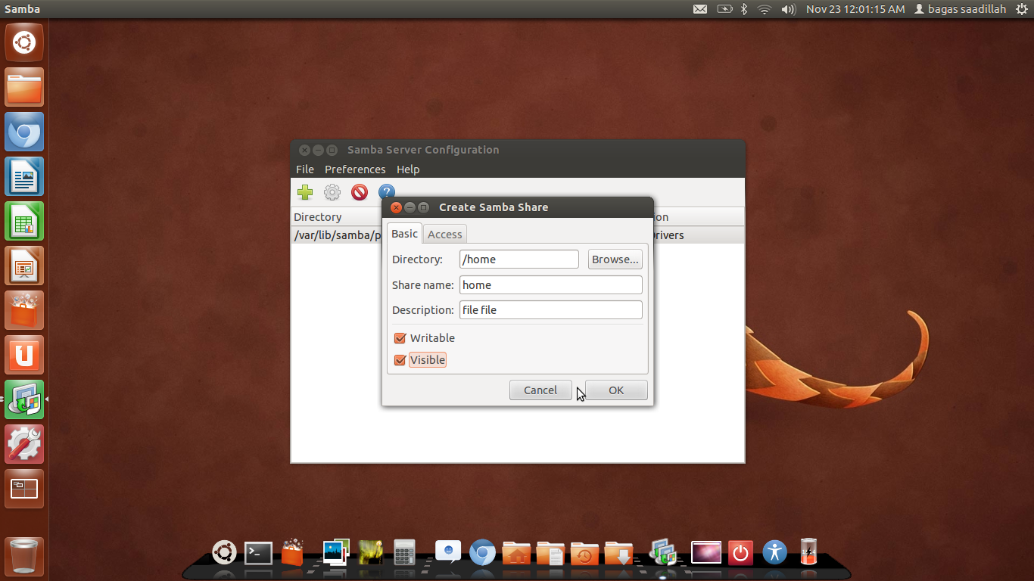Open System Settings from launcher
Viewport: 1034px width, 581px height.
24,444
